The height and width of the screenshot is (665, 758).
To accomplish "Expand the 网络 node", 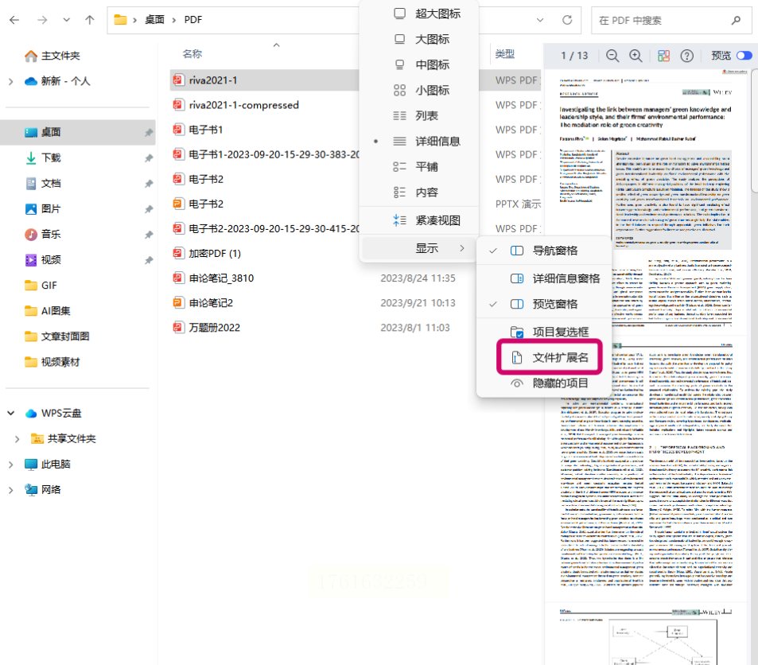I will coord(10,490).
